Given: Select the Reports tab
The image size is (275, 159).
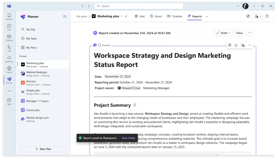Looking at the screenshot, I should click(x=195, y=16).
